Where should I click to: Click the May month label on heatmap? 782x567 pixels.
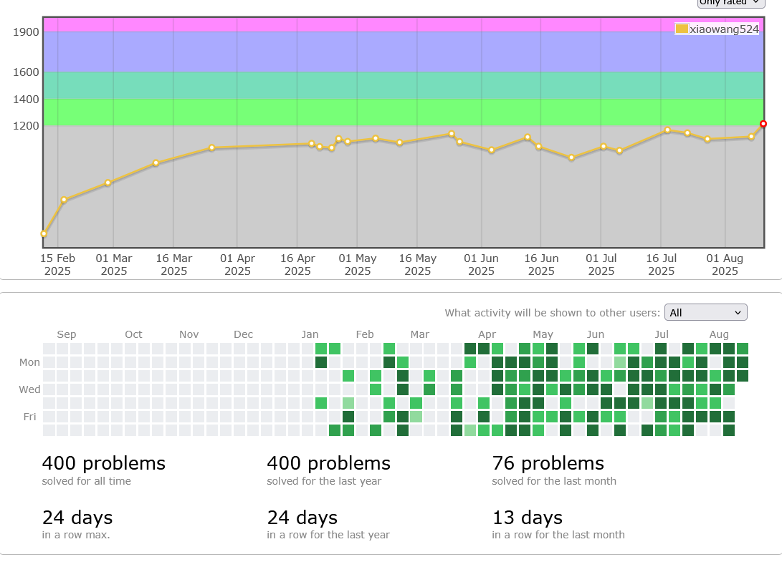(543, 334)
